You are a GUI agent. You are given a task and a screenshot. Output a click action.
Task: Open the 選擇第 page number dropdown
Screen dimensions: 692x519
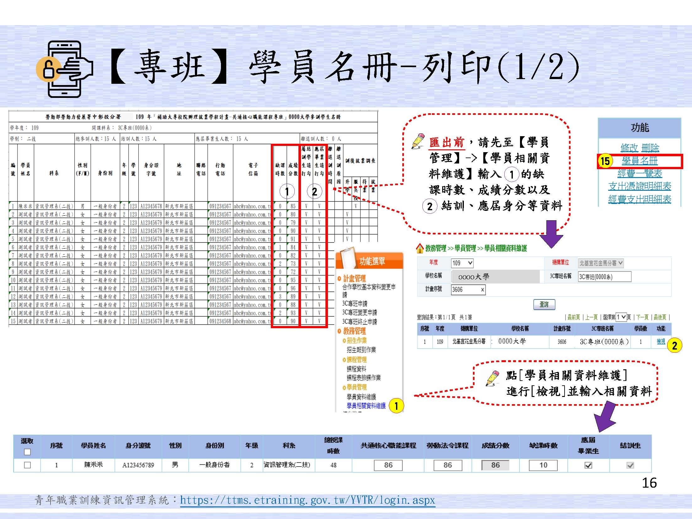tap(621, 317)
